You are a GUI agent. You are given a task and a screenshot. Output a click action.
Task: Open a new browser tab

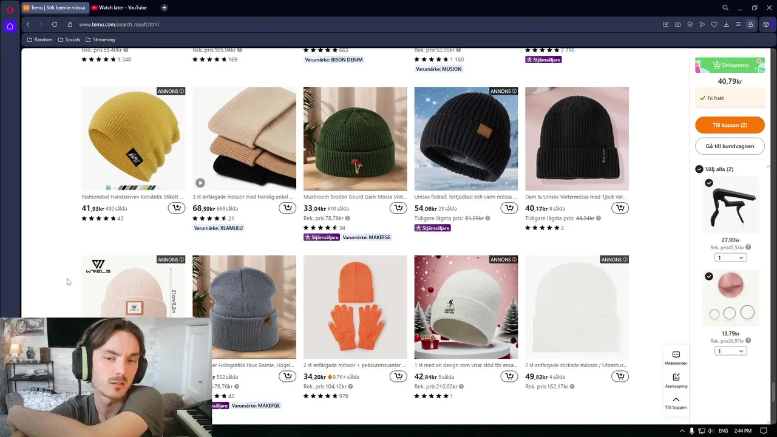[x=164, y=8]
